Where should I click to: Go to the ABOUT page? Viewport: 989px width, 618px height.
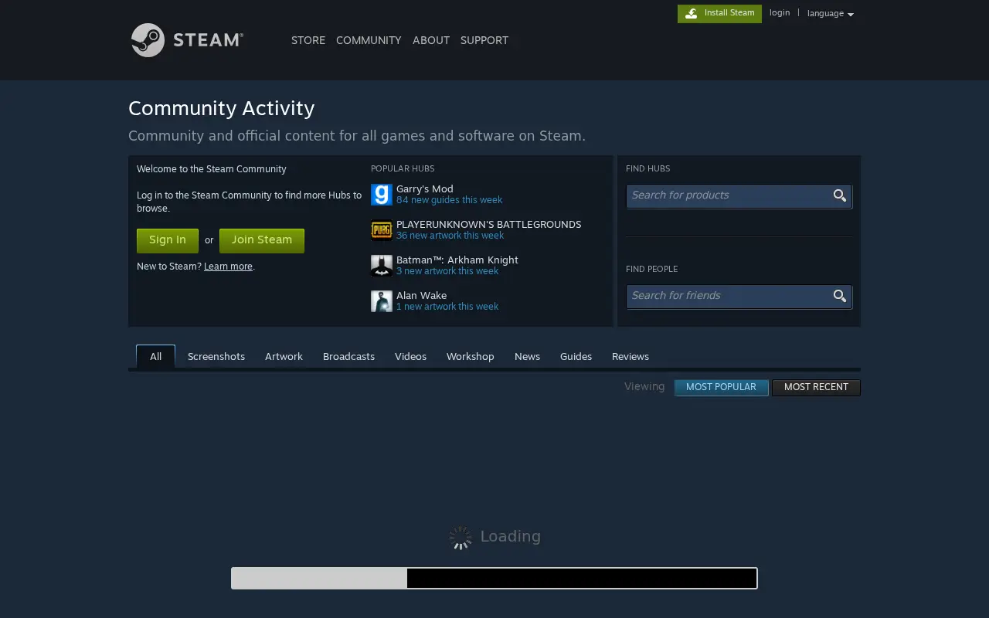tap(431, 40)
